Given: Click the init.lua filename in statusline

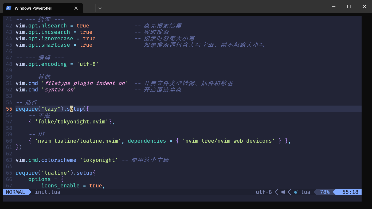Looking at the screenshot, I should point(48,192).
